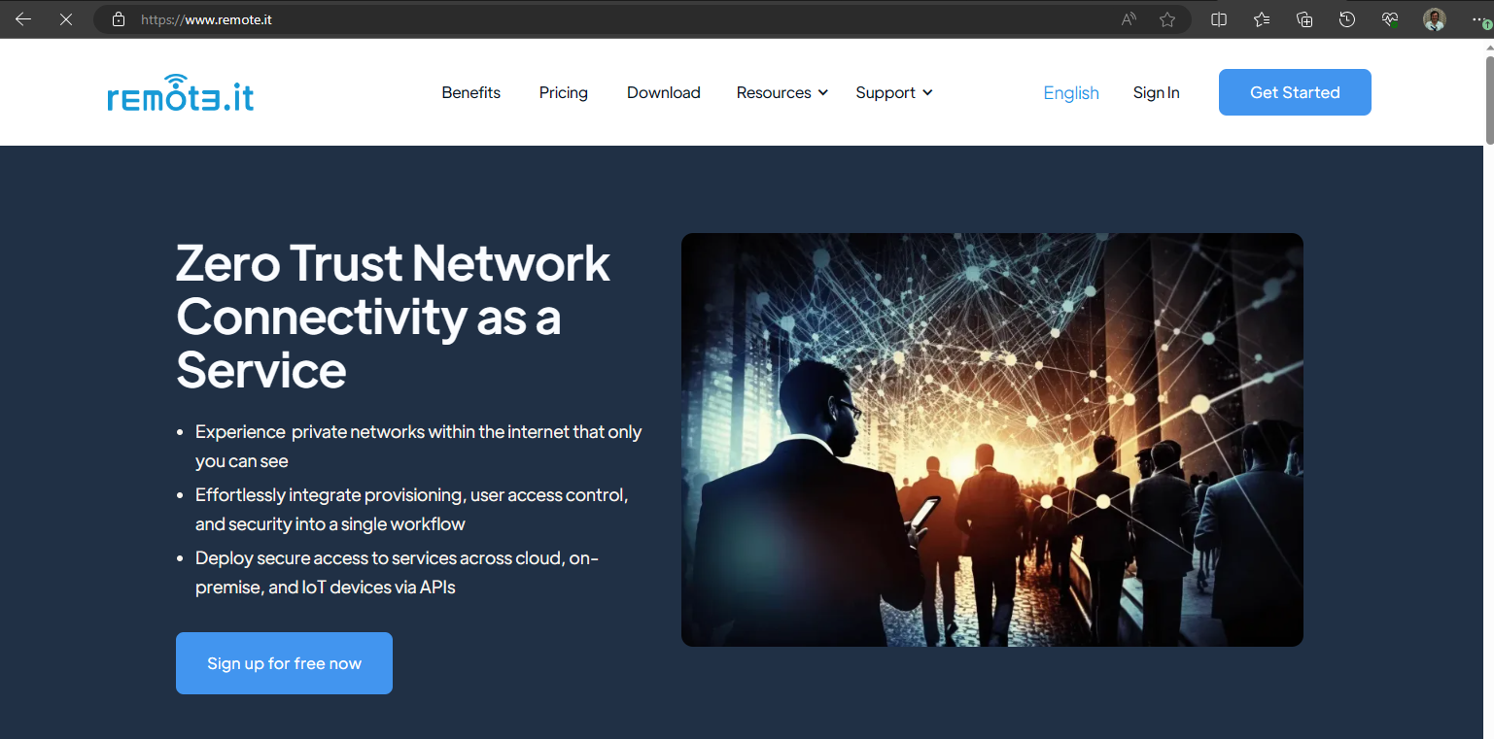
Task: Stop page loading with X icon
Action: click(66, 18)
